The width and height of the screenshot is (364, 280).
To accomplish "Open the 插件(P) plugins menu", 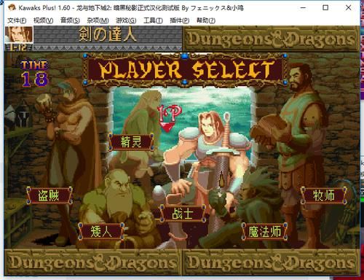I will pos(180,20).
